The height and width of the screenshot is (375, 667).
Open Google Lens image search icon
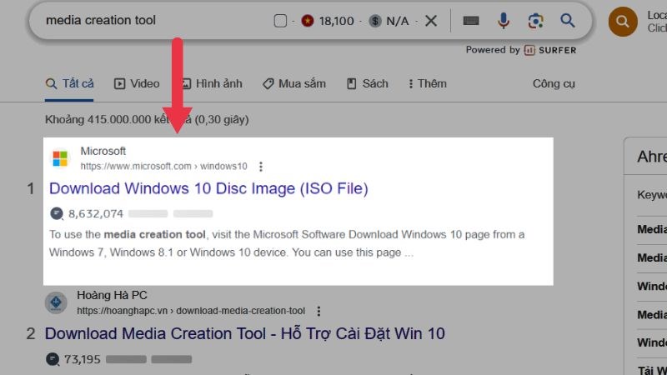click(535, 21)
